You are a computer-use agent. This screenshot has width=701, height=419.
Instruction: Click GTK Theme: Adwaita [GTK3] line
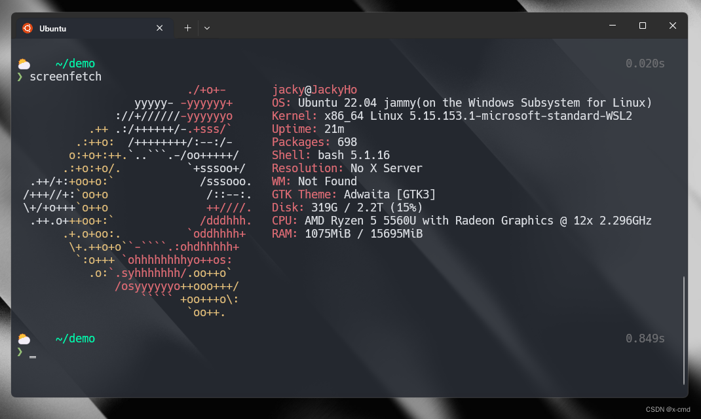354,194
